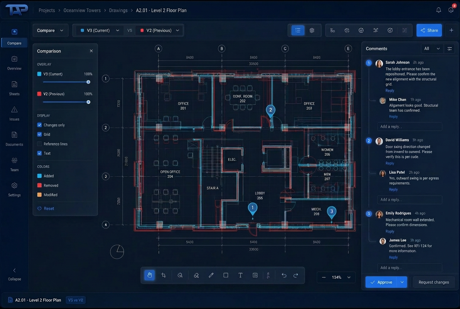Click the Modified color swatch
This screenshot has width=460, height=309.
[x=39, y=195]
